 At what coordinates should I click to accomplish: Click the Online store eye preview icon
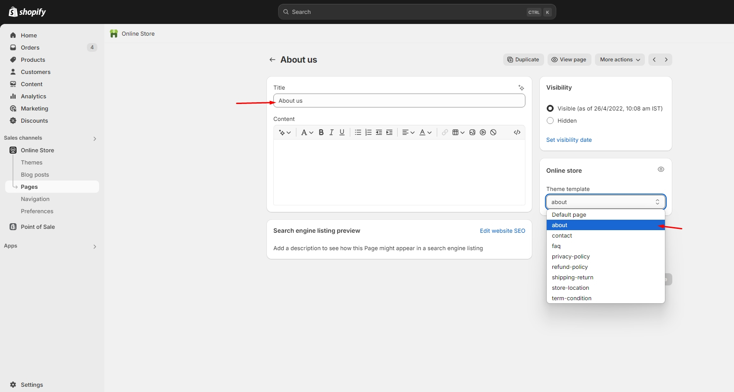click(661, 169)
